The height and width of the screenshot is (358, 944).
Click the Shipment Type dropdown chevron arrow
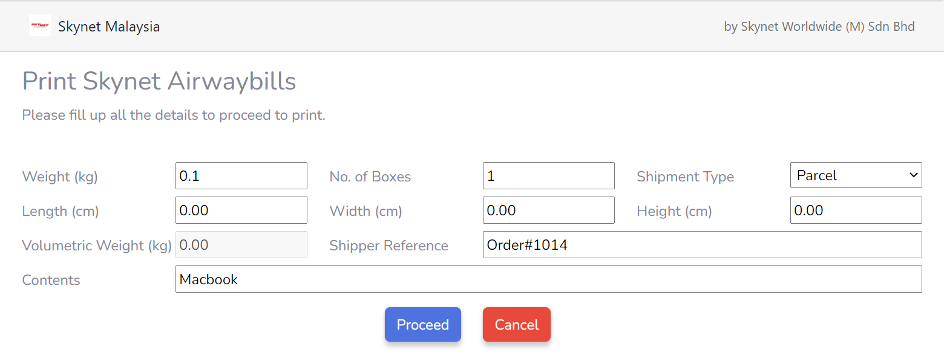(x=913, y=175)
